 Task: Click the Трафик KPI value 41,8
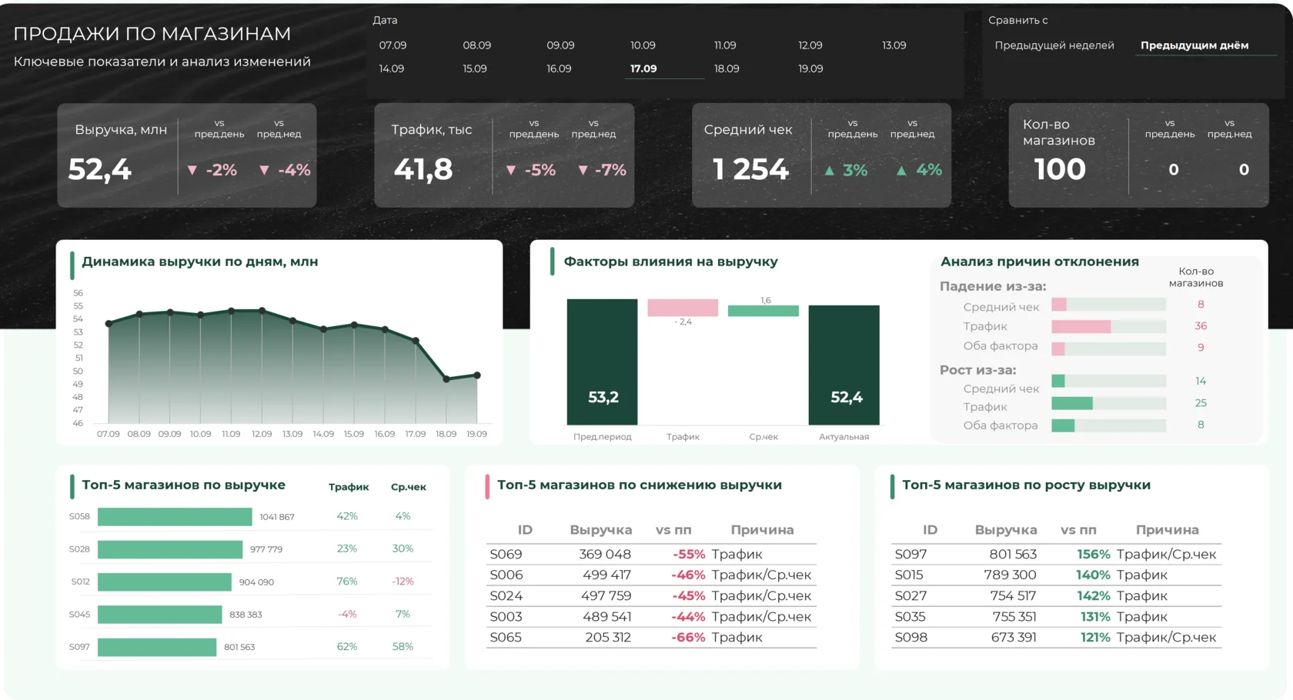[x=423, y=169]
